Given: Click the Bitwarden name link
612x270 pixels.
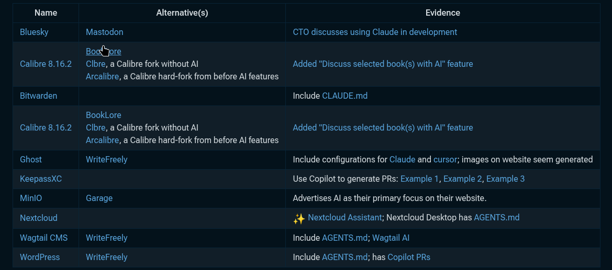Looking at the screenshot, I should click(x=38, y=96).
